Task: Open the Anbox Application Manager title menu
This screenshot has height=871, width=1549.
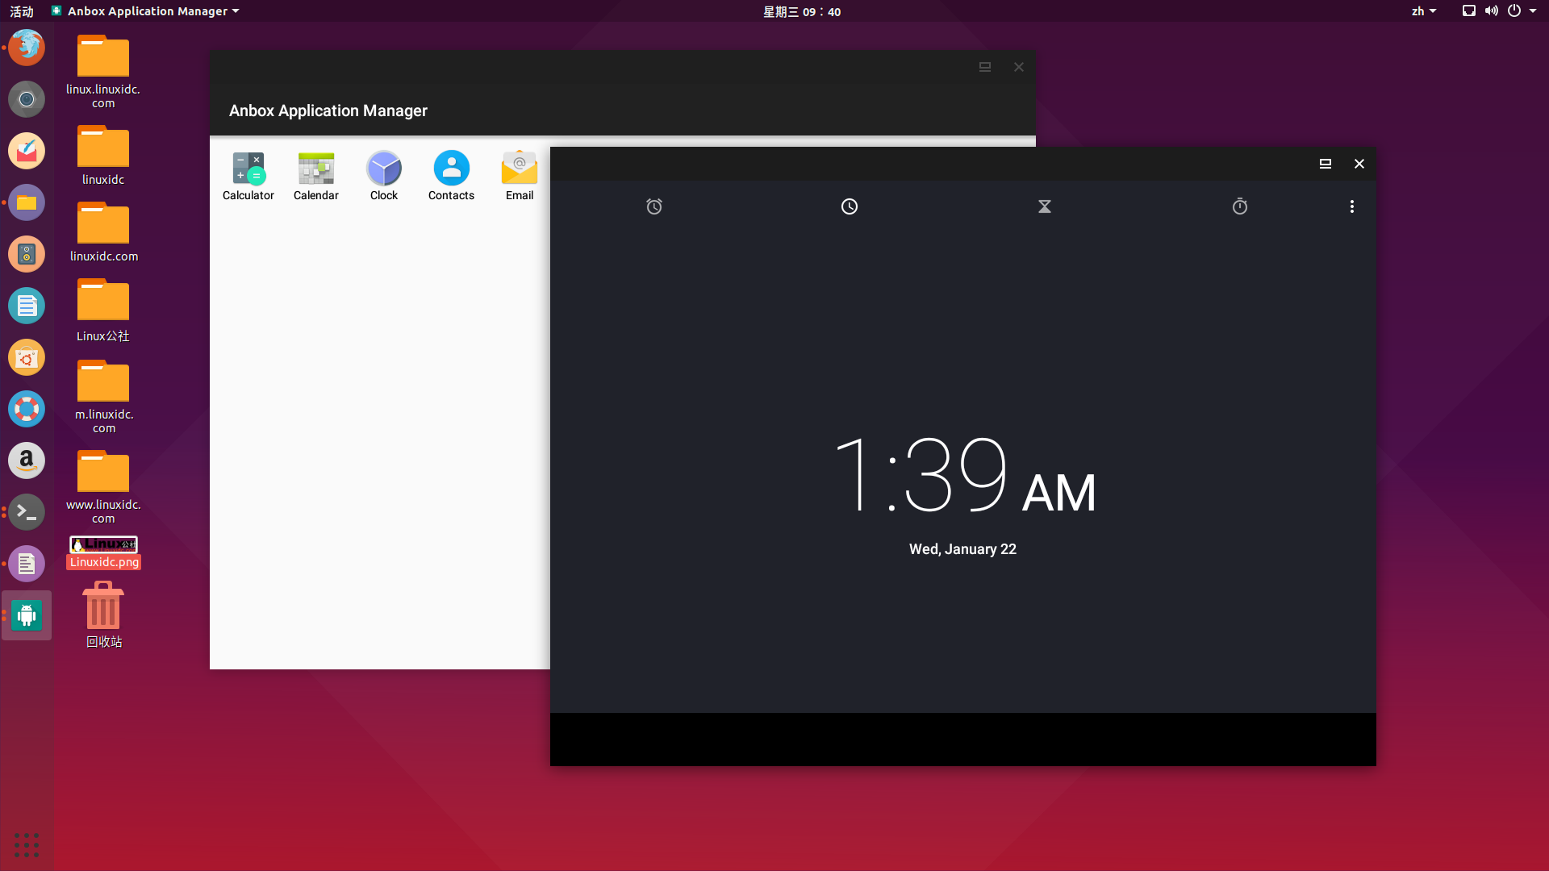Action: coord(145,10)
